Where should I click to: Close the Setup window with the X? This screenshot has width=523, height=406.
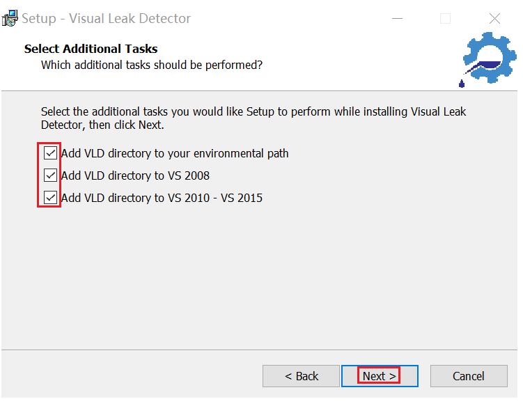point(494,19)
